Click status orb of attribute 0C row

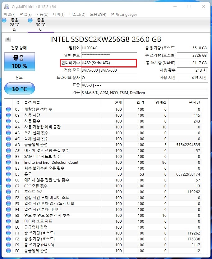pos(8,121)
